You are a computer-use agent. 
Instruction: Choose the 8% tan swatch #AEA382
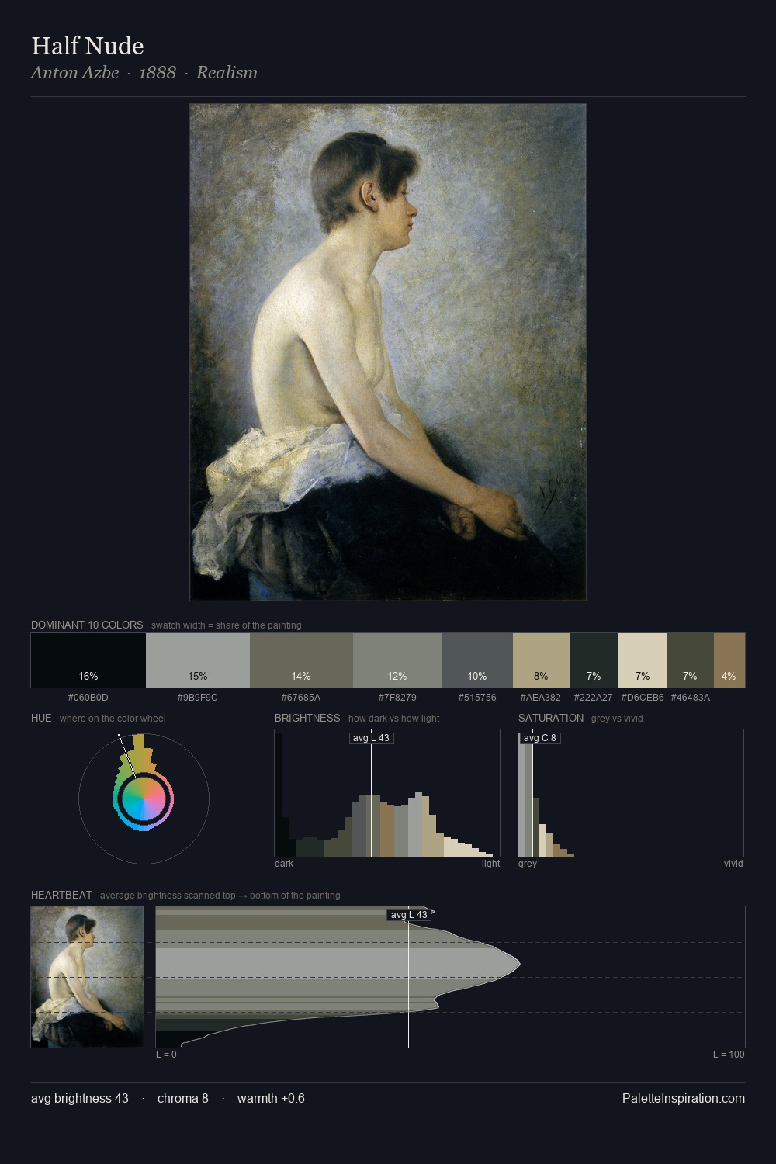point(541,660)
